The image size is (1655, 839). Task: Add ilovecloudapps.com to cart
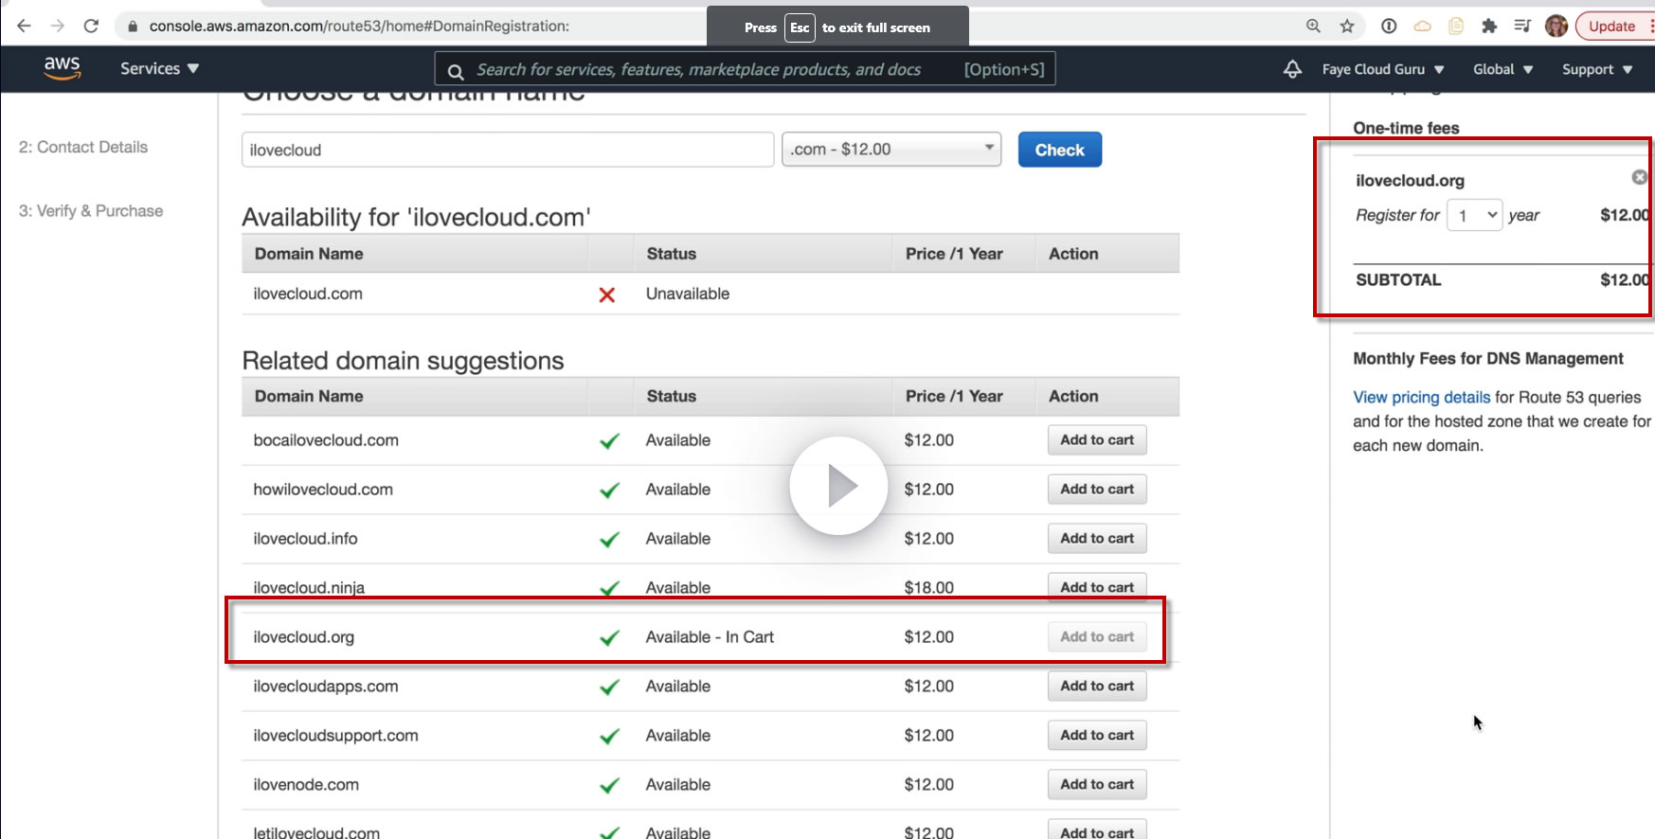1097,687
